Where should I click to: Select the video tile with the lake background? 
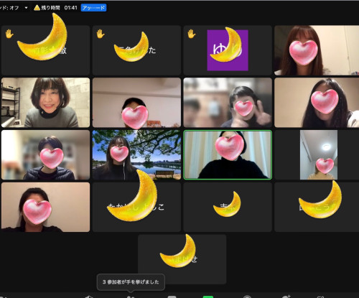click(136, 154)
